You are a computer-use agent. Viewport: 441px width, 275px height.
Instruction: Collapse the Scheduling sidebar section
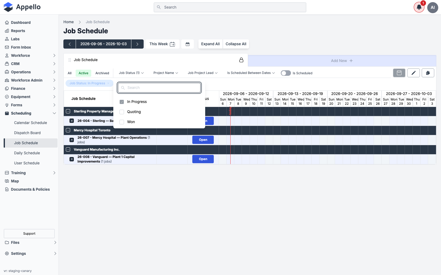pyautogui.click(x=31, y=113)
